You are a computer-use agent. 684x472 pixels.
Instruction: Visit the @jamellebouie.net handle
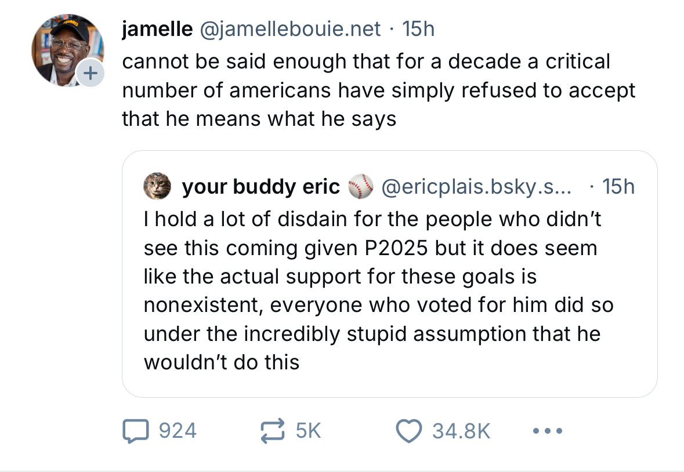tap(290, 28)
